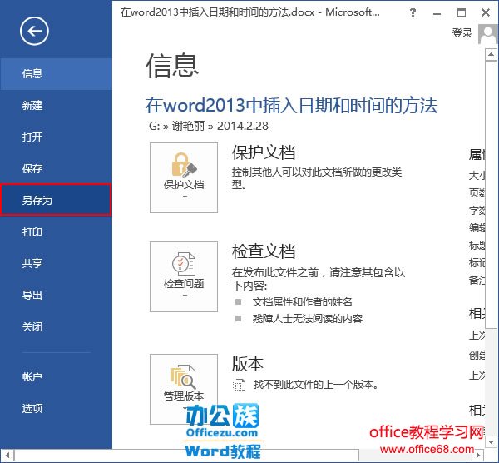The image size is (499, 463).
Task: Click the 找不到此文件的上一个版本 text
Action: click(316, 385)
